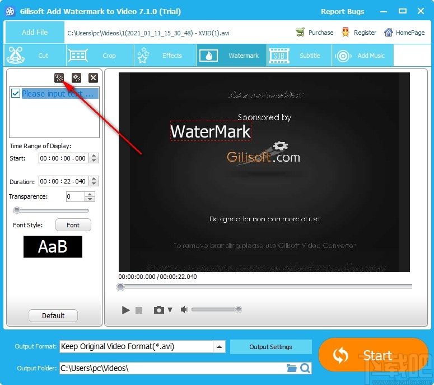Viewport: 434px width, 385px height.
Task: Maximize the Gilisoft window
Action: [x=403, y=11]
